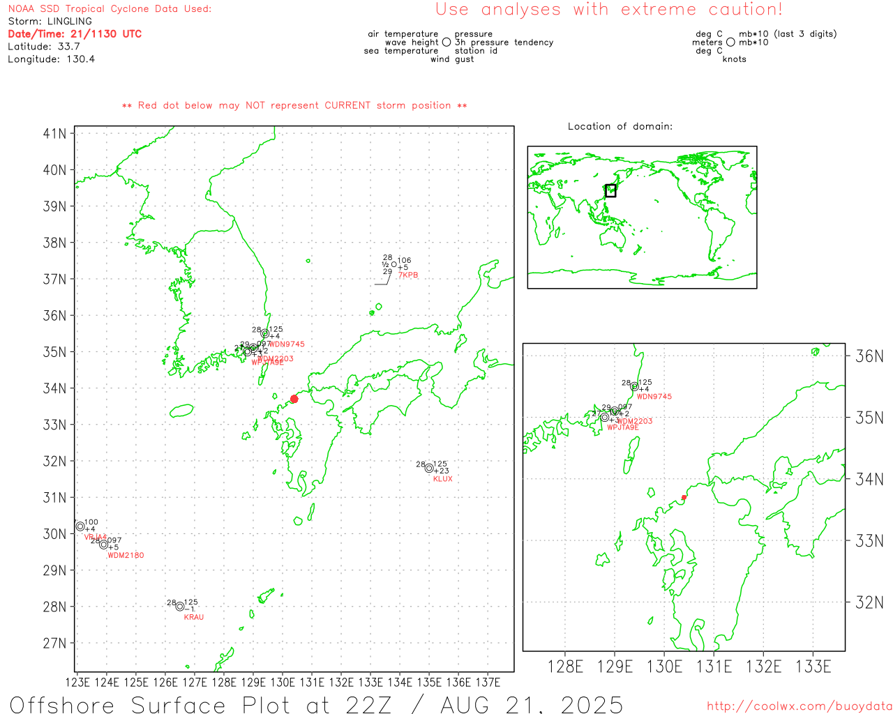The image size is (893, 714).
Task: Click the 'Longitude: 130.4' text
Action: 51,59
